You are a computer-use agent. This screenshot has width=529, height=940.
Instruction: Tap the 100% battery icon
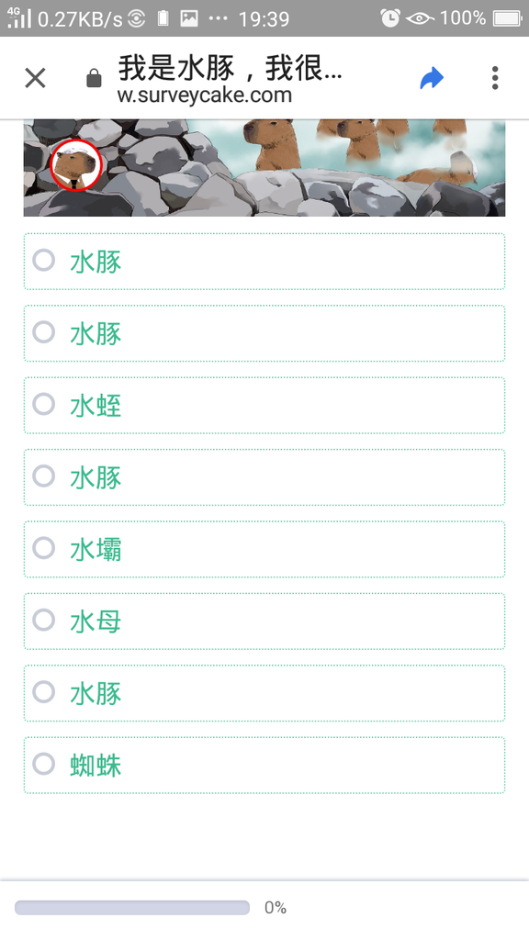point(507,18)
